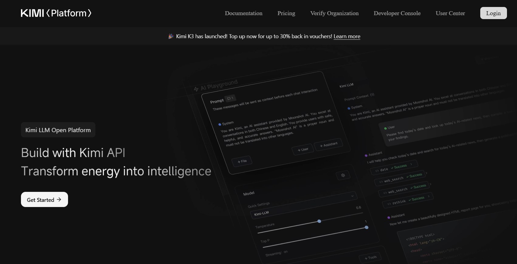Click the Login button
The height and width of the screenshot is (264, 517).
(x=493, y=13)
